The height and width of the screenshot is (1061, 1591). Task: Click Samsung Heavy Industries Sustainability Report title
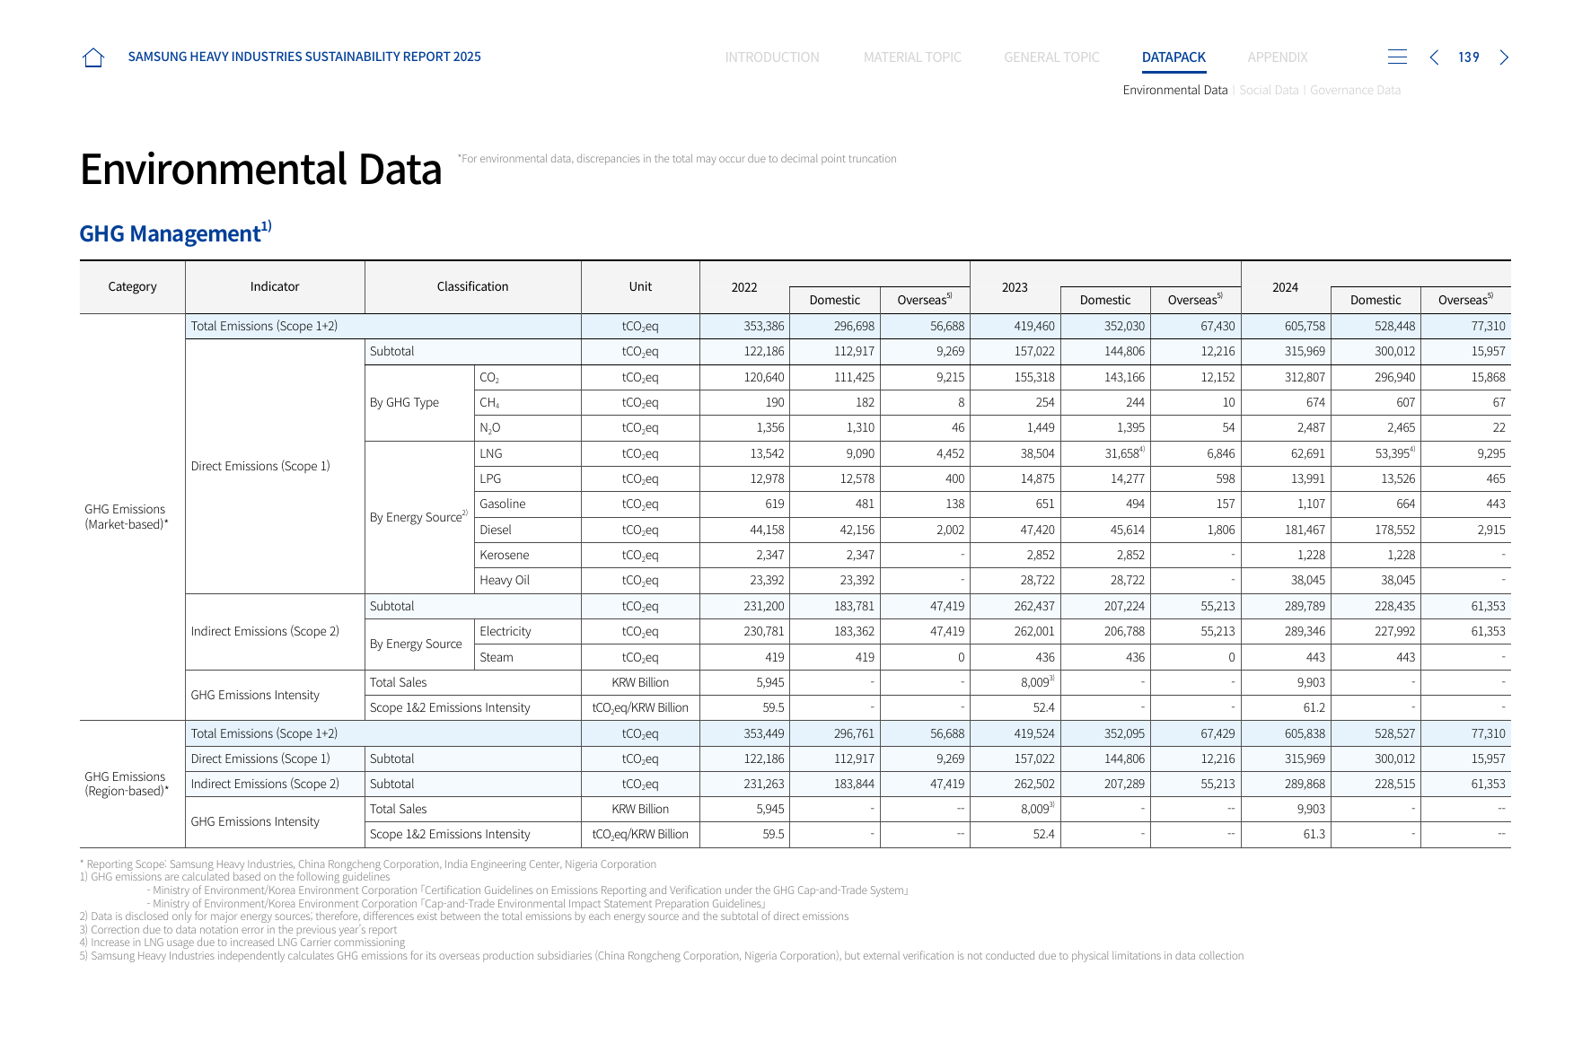(304, 57)
